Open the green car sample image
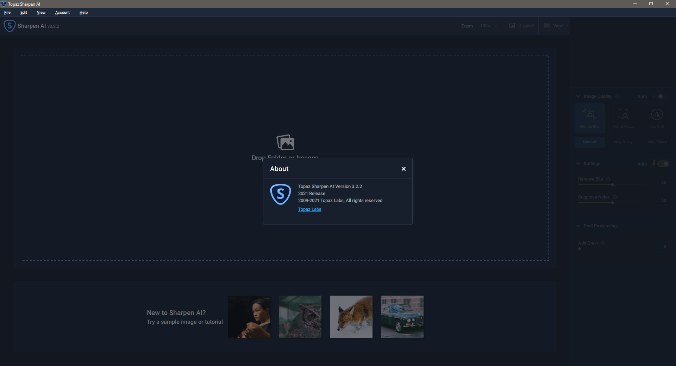 402,317
